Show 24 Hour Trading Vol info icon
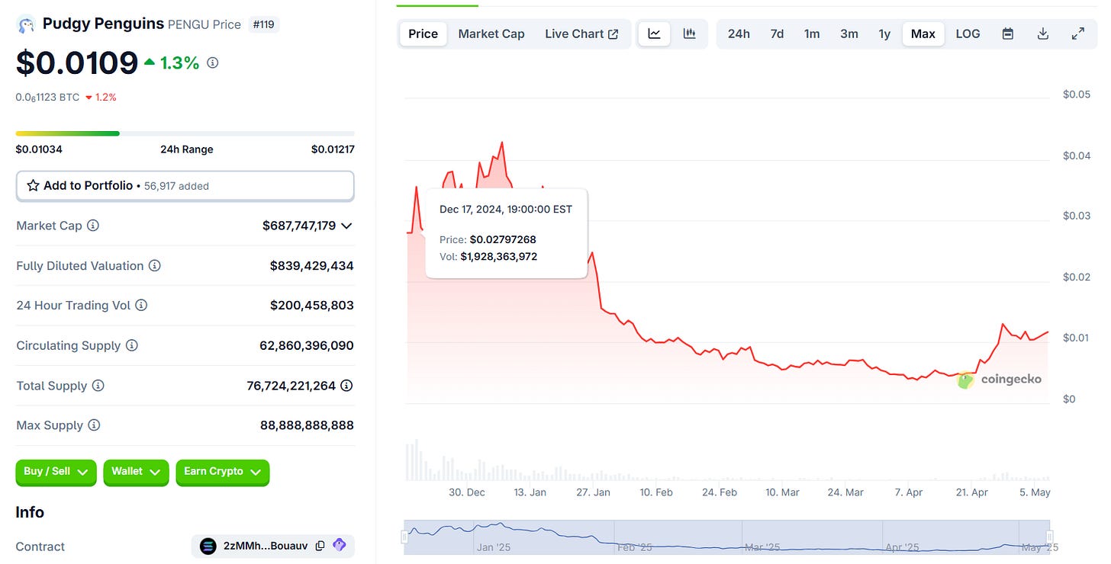This screenshot has height=564, width=1111. click(141, 305)
